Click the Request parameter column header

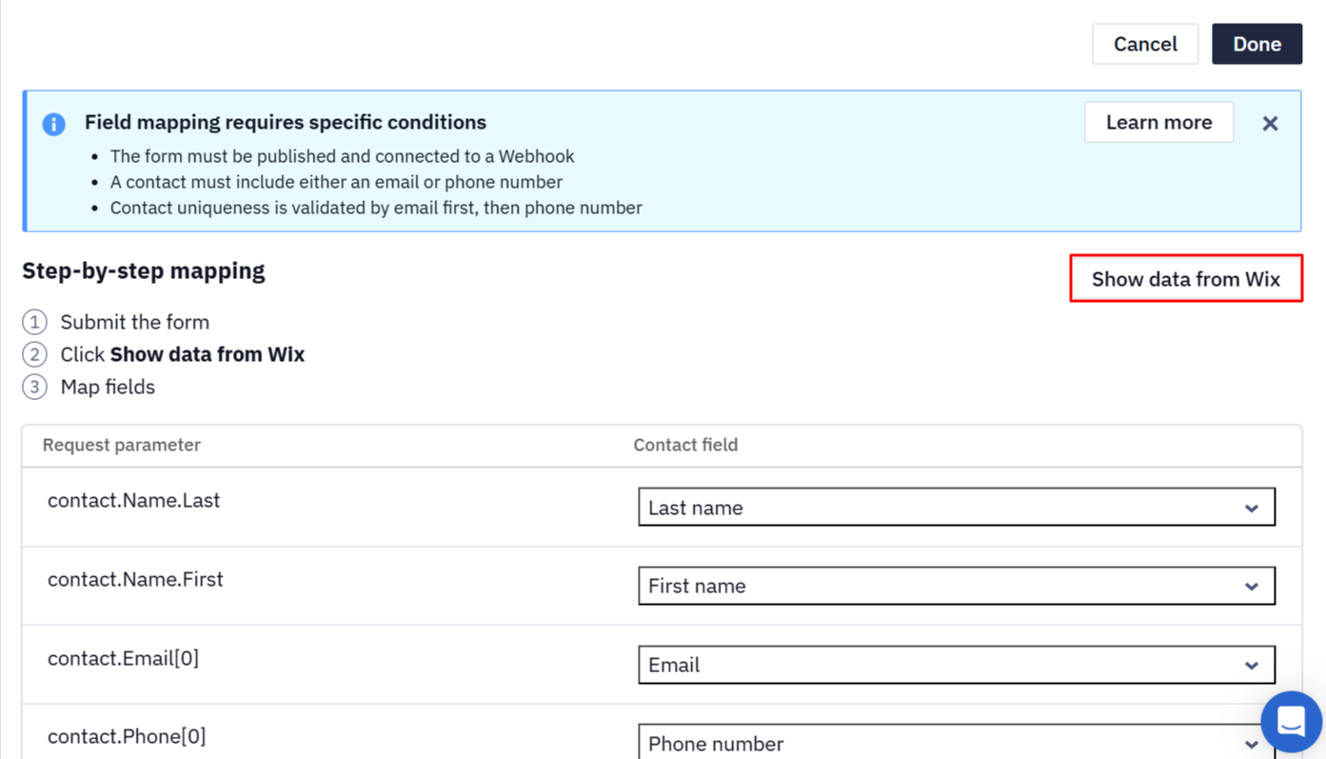[x=122, y=445]
